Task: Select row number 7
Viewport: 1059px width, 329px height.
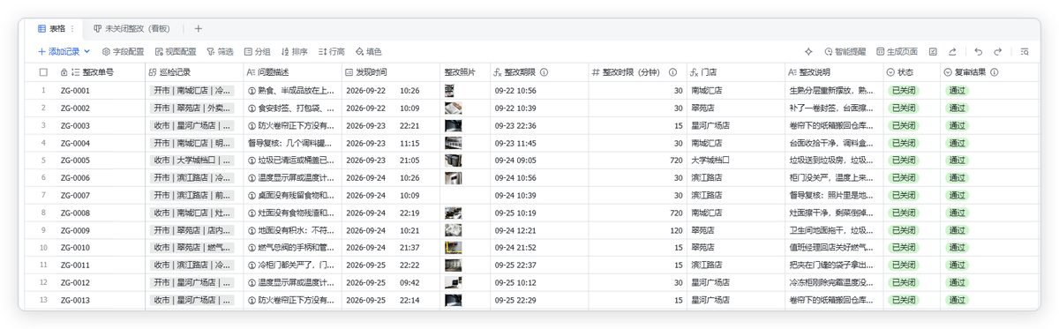Action: (43, 195)
